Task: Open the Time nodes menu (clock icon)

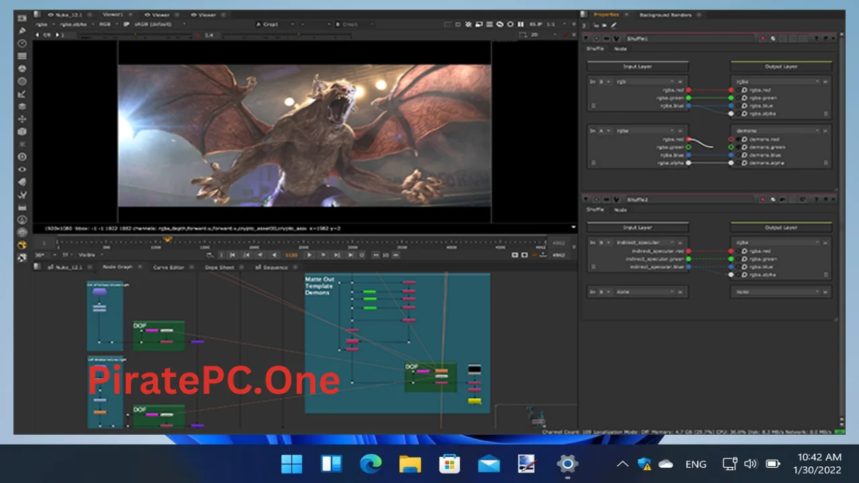Action: tap(22, 44)
